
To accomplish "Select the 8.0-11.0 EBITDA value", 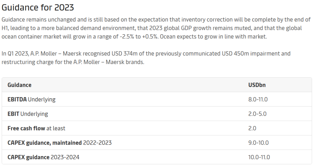I will (x=258, y=99).
